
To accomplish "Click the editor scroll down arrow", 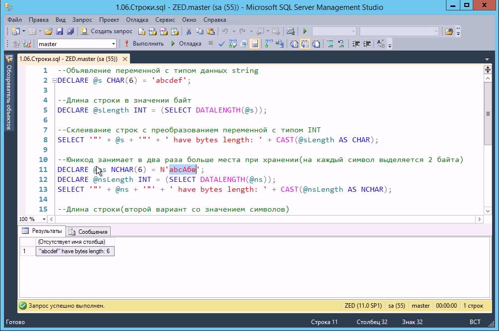I will pos(488,211).
